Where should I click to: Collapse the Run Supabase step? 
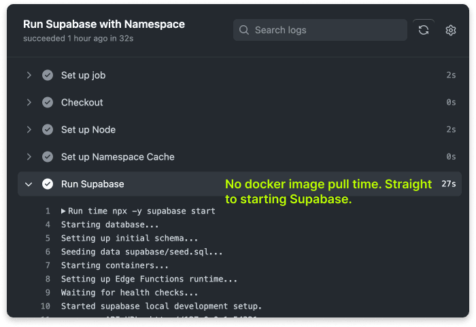coord(29,184)
